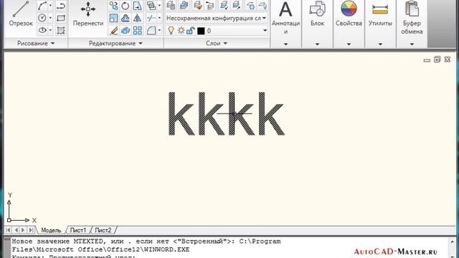Open Layer Properties manager icon

coord(171,5)
